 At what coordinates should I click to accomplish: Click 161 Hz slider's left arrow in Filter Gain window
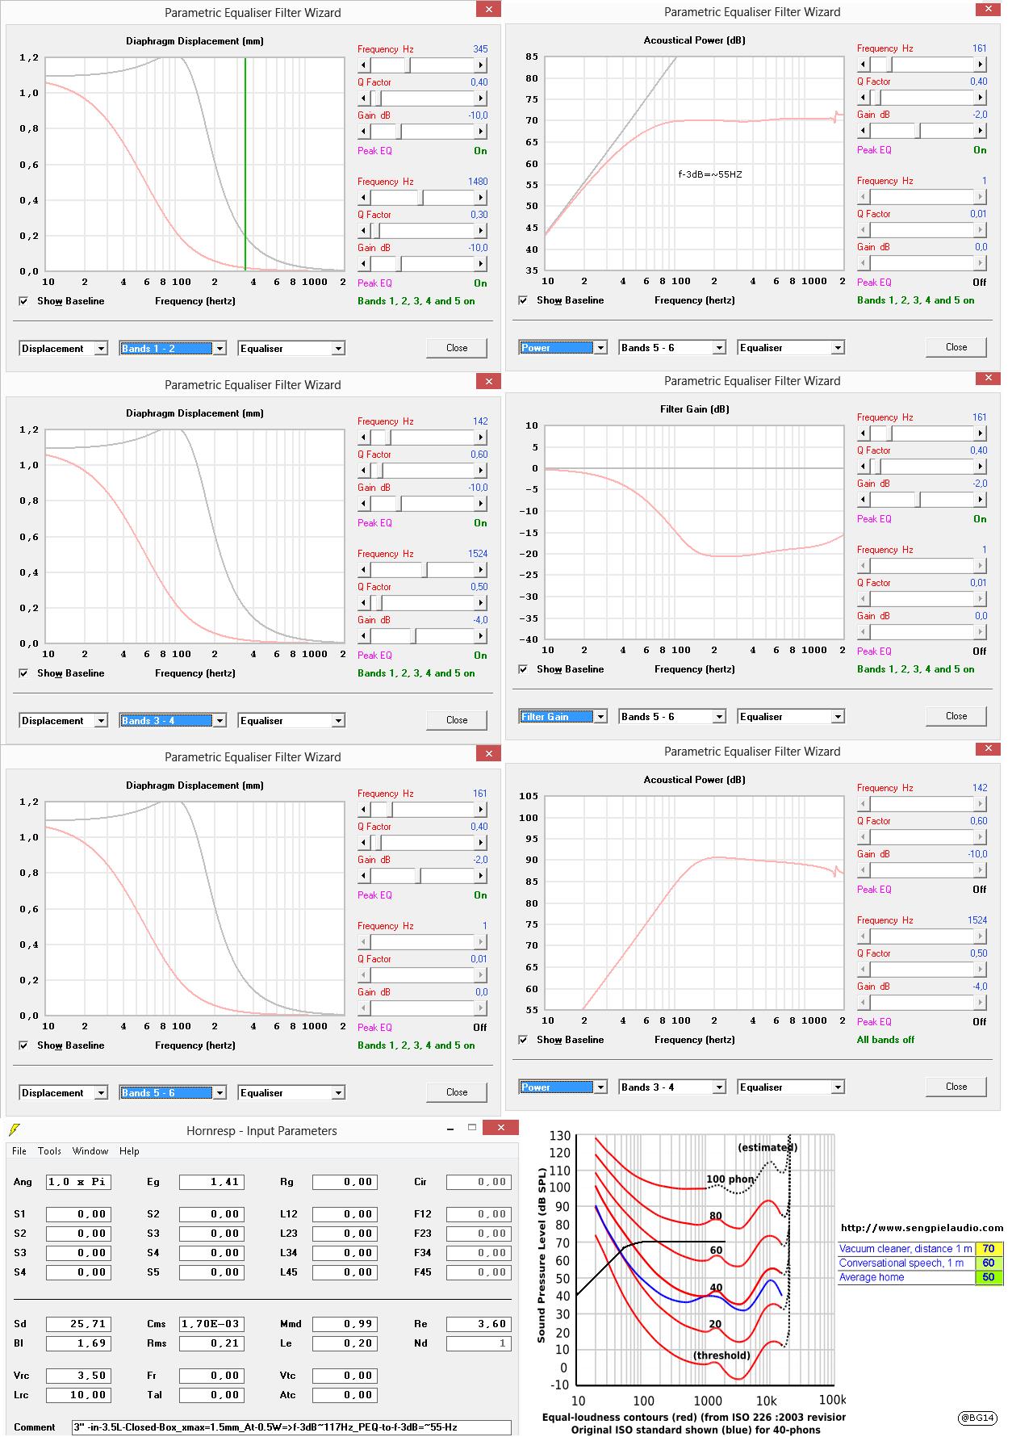pyautogui.click(x=864, y=434)
